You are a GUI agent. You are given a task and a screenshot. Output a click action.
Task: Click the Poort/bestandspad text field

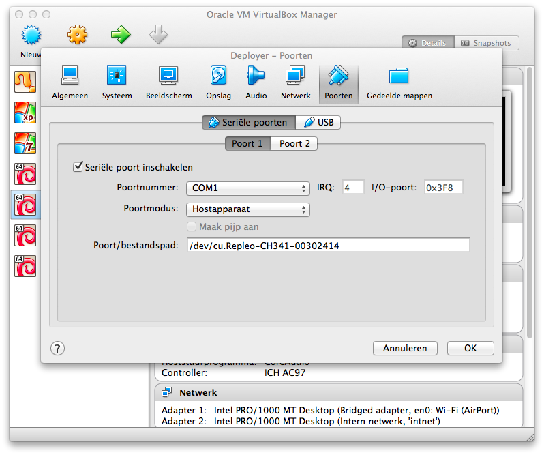tap(328, 245)
